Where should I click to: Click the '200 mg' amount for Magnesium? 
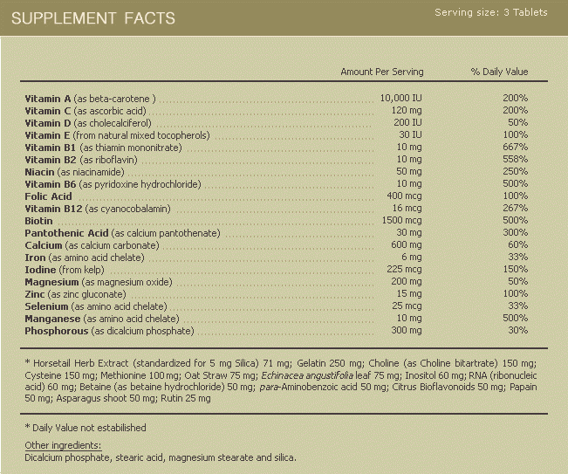407,282
